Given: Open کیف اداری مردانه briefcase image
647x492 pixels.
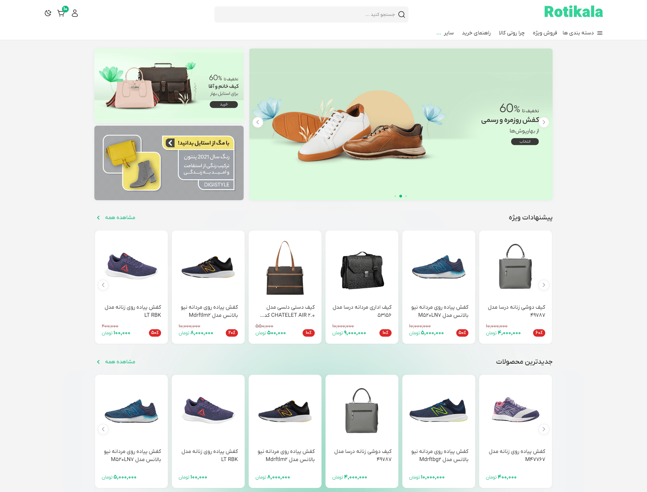Looking at the screenshot, I should click(362, 270).
